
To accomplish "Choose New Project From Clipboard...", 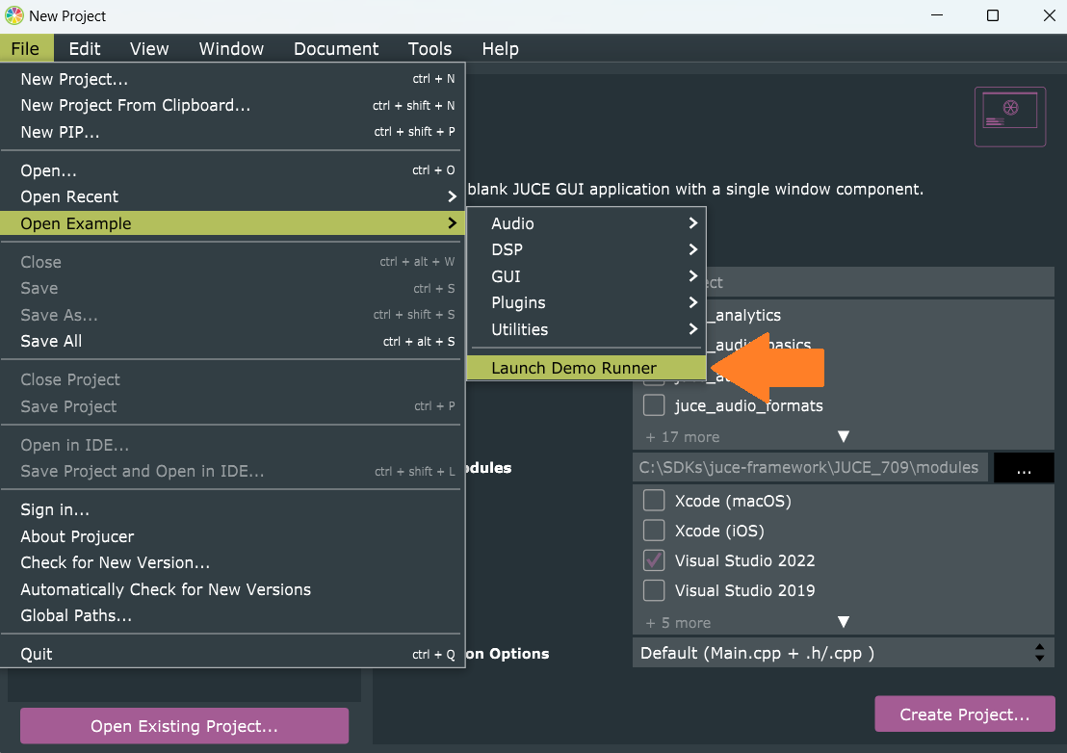I will [x=232, y=105].
